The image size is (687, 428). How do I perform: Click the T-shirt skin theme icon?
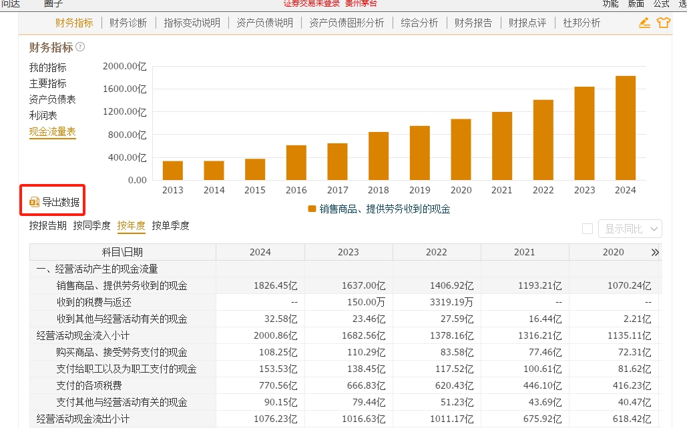click(x=663, y=23)
